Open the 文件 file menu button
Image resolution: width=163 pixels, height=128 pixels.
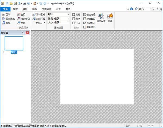[x=5, y=9]
